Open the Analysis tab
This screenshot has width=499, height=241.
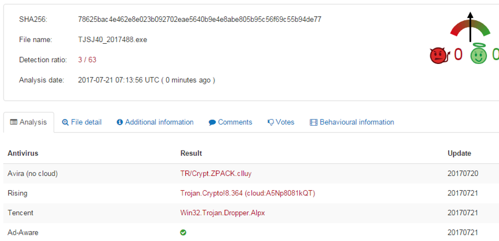(29, 122)
